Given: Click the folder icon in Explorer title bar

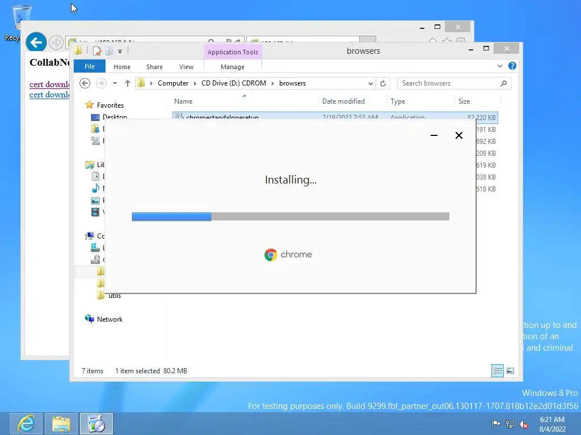Looking at the screenshot, I should click(78, 50).
